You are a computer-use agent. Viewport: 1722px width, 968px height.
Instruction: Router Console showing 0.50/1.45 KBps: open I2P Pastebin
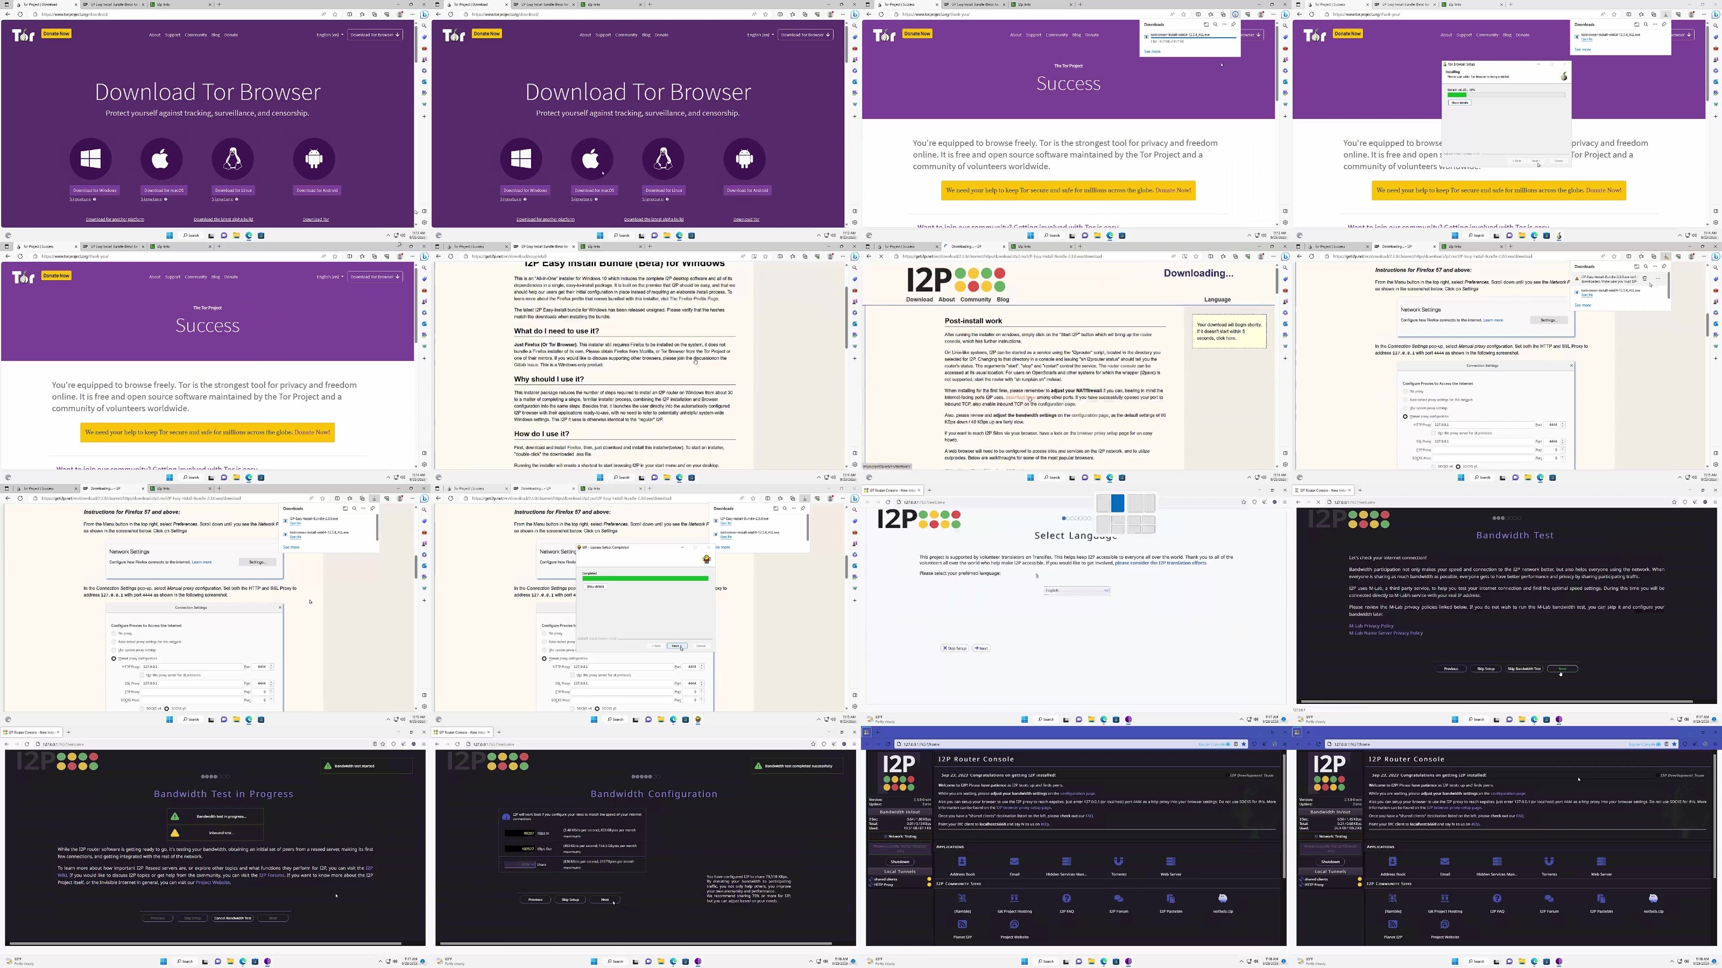(1601, 902)
